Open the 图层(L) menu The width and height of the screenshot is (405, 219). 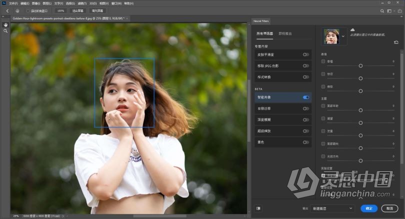[x=47, y=3]
